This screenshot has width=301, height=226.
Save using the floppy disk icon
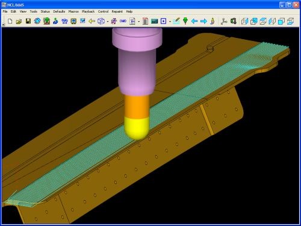tap(28, 21)
